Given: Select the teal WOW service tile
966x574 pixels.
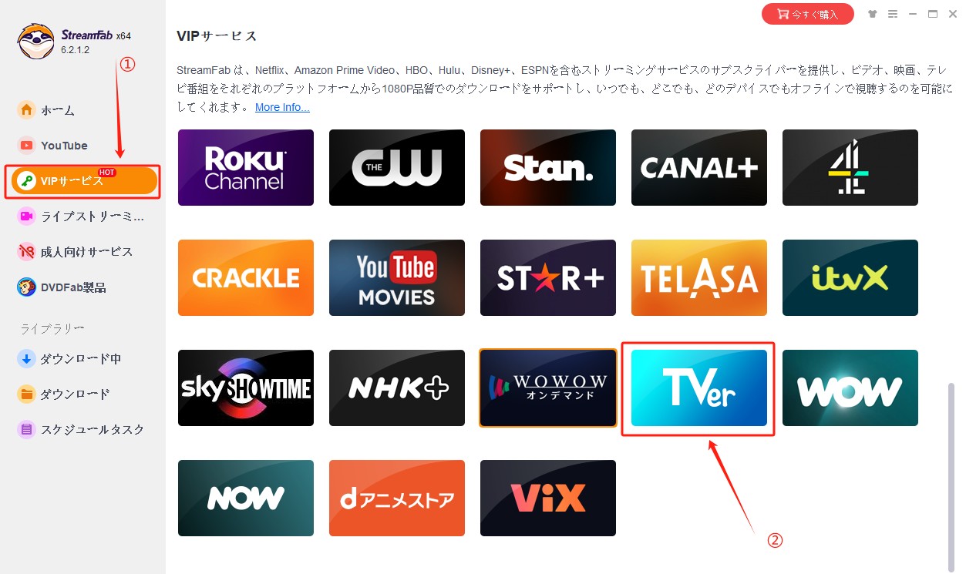Looking at the screenshot, I should coord(850,388).
